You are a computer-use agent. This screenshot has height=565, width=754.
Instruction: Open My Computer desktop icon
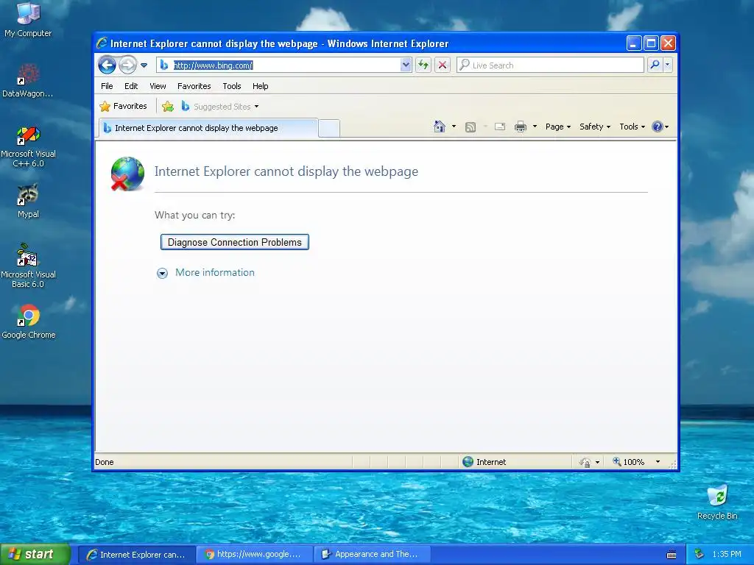(28, 20)
